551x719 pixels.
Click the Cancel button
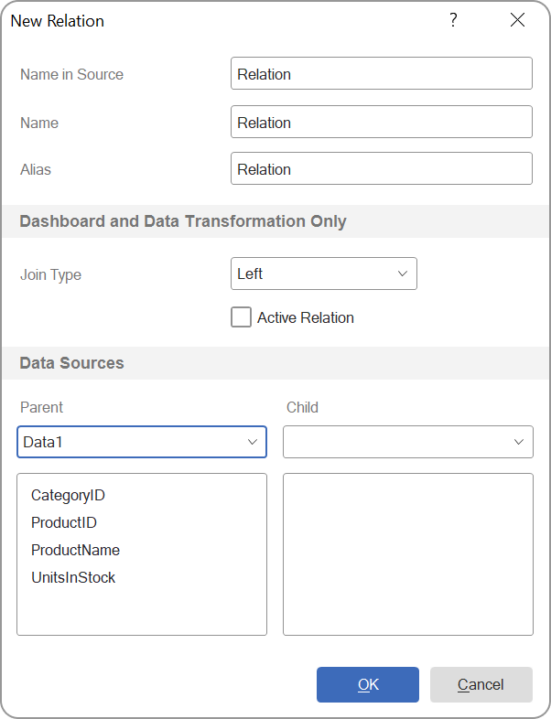[x=481, y=684]
